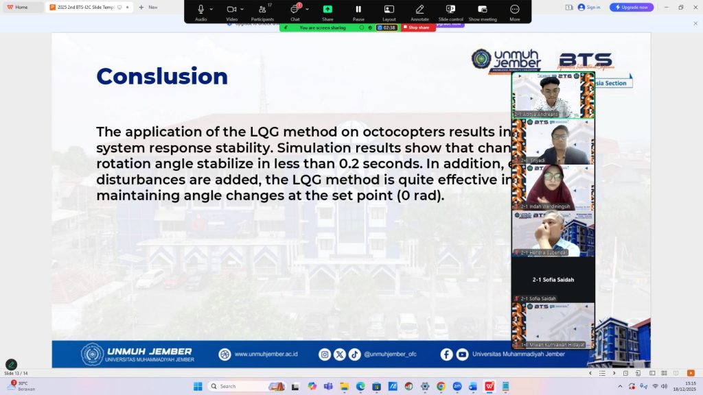The height and width of the screenshot is (395, 703).
Task: Expand the Chat options arrow
Action: pyautogui.click(x=306, y=10)
